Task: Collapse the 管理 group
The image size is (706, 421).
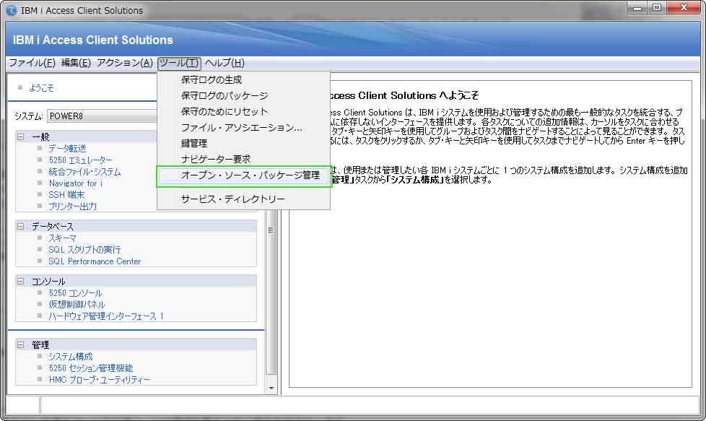Action: 21,345
